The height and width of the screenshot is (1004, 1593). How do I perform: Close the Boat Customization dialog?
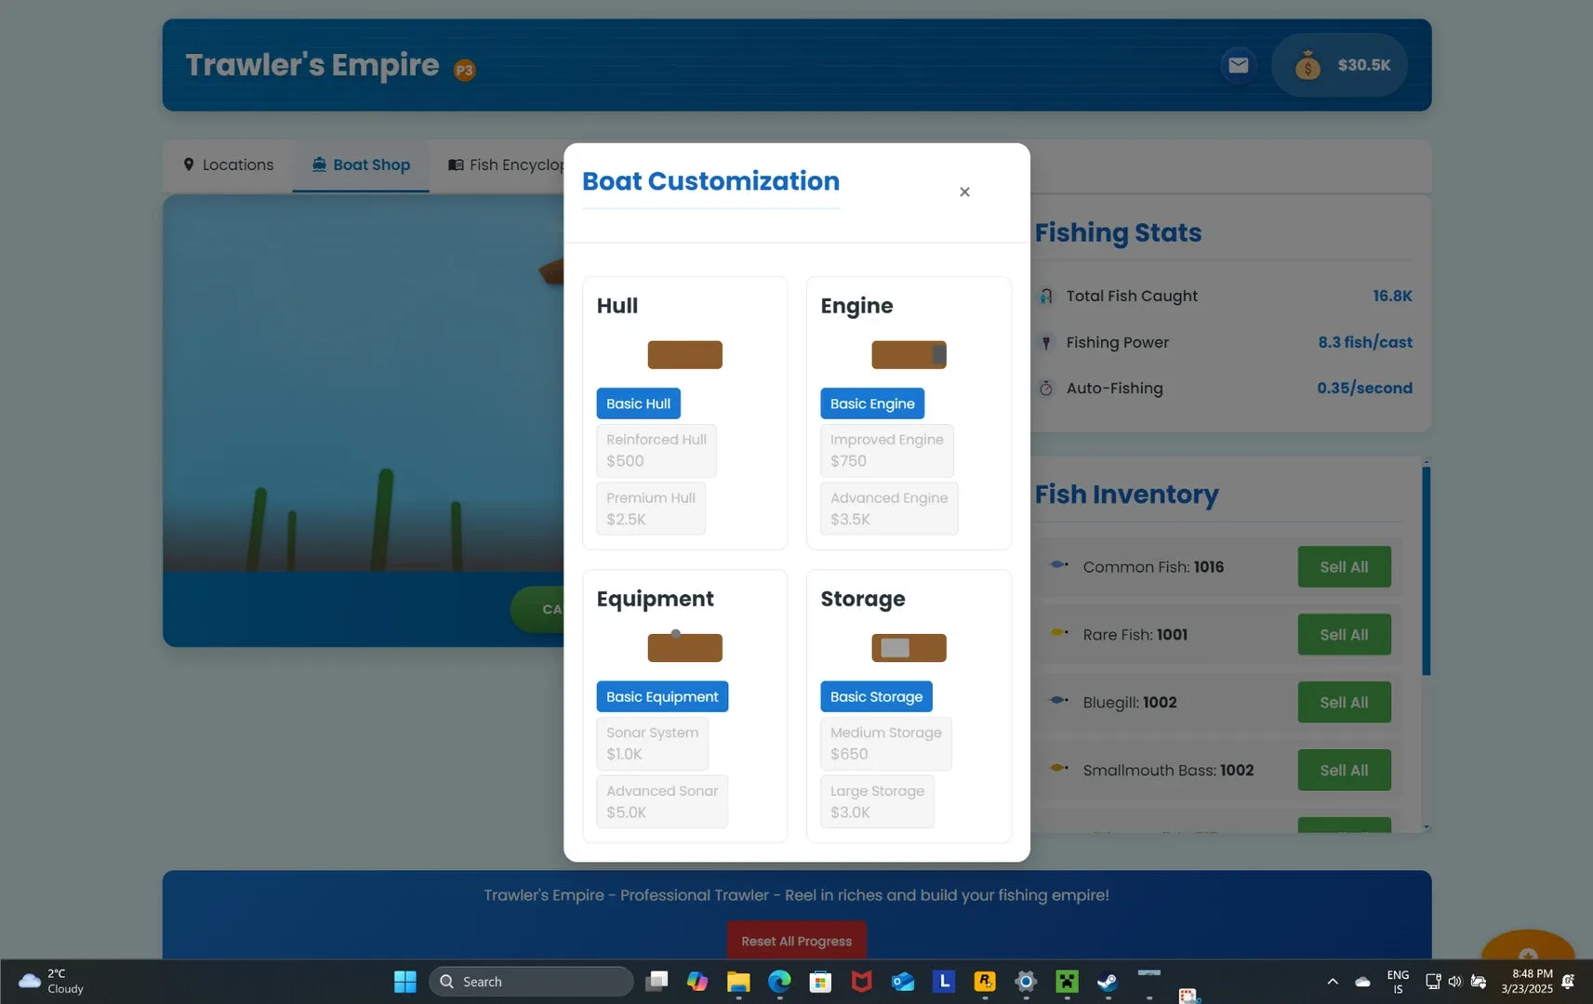964,192
